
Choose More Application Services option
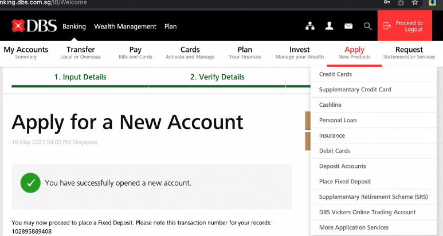point(354,227)
